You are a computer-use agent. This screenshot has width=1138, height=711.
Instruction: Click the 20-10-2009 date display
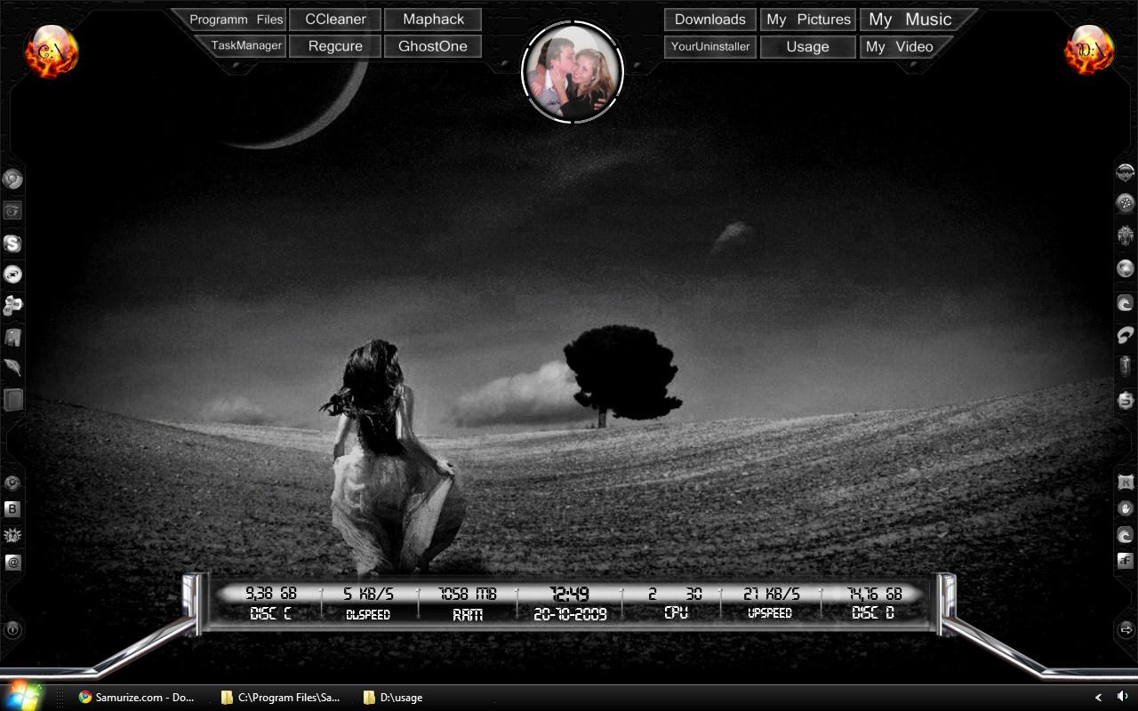click(570, 613)
